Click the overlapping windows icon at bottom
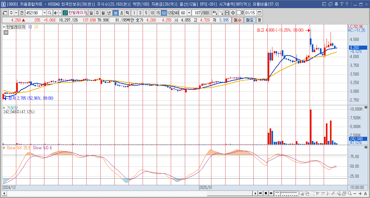The image size is (370, 198). 307,194
